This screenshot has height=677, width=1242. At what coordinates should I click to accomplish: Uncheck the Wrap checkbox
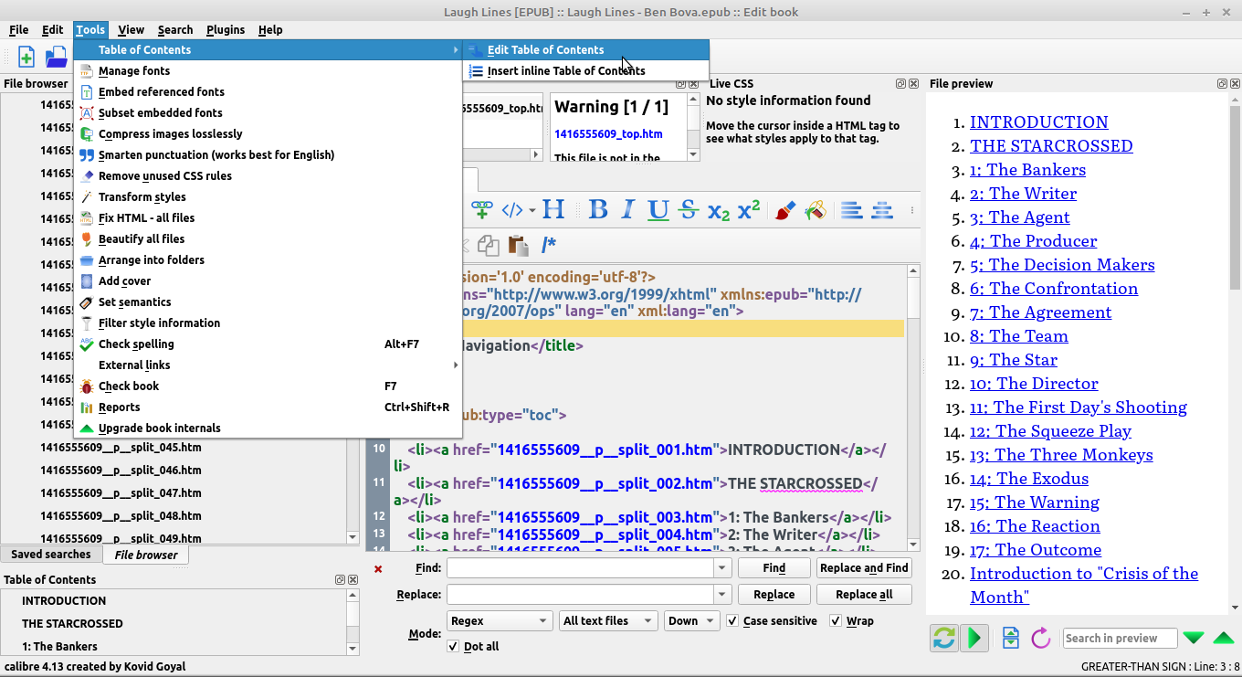(x=836, y=621)
